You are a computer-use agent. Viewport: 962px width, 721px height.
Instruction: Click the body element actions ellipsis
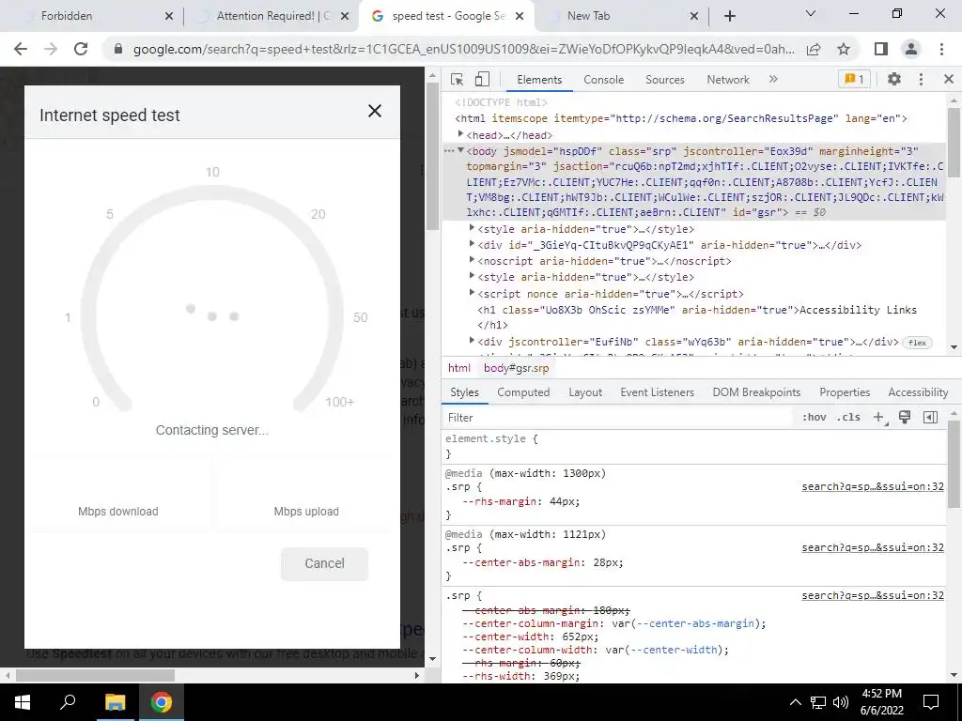pos(450,151)
